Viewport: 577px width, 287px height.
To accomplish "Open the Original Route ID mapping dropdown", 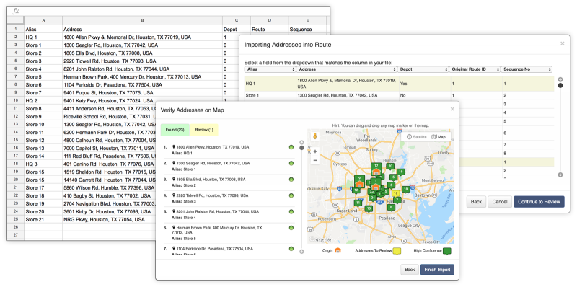I will 475,69.
